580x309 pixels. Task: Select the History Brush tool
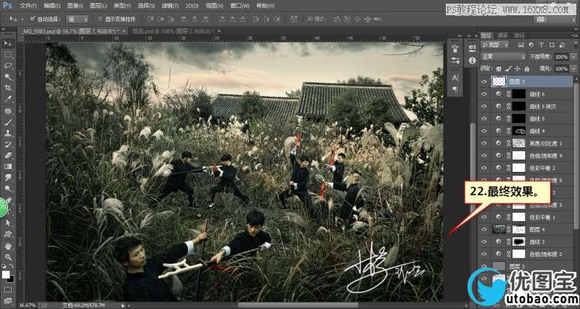(x=7, y=144)
